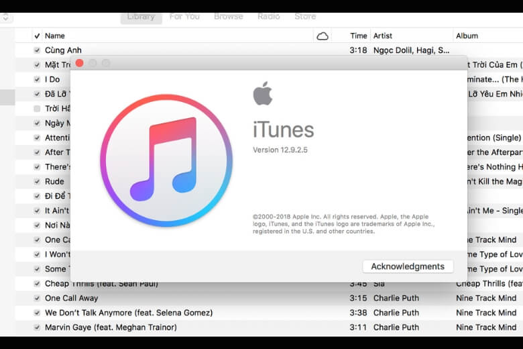523x349 pixels.
Task: Uncheck the One Call Away checkbox
Action: click(x=37, y=298)
